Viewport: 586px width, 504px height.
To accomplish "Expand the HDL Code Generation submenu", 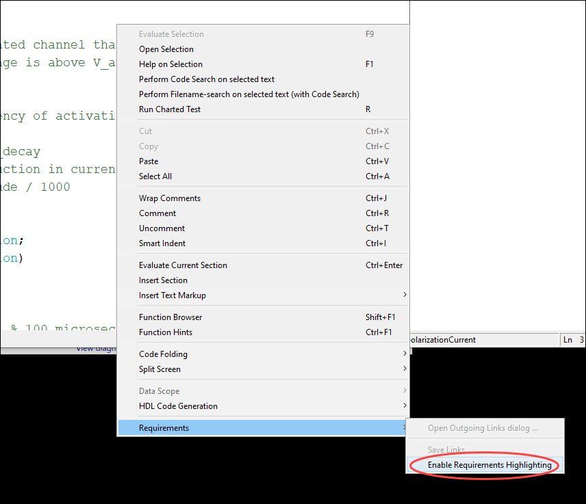I will [178, 406].
